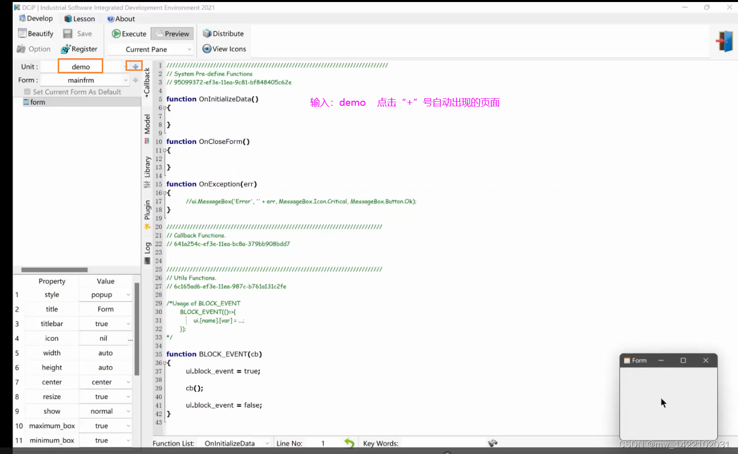
Task: Collapse the OnInitializeData fold marker at line 6
Action: [x=165, y=108]
